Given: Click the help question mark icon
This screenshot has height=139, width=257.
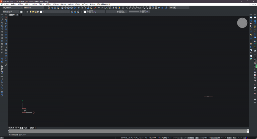Looking at the screenshot, I should 166,8.
